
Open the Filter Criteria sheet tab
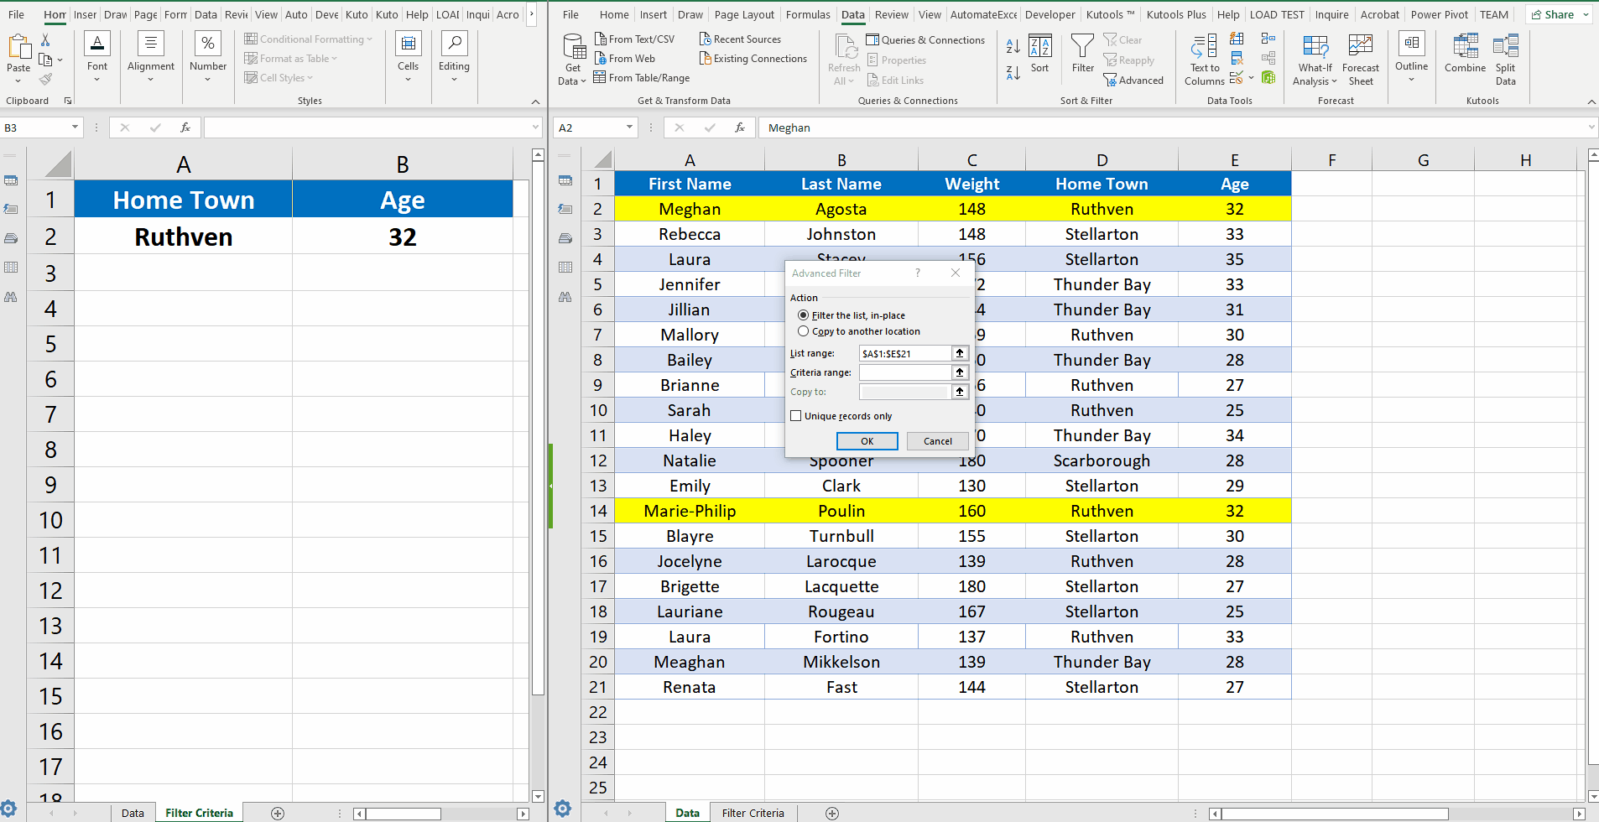[x=753, y=812]
